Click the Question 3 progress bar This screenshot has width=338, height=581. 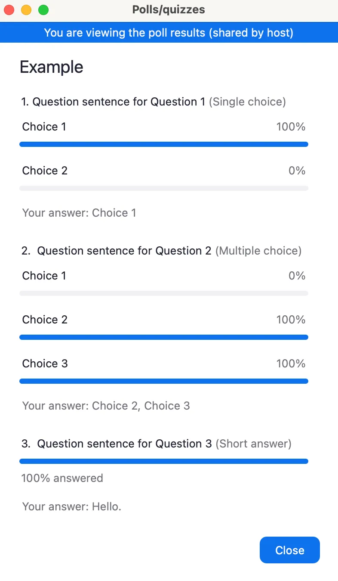163,461
